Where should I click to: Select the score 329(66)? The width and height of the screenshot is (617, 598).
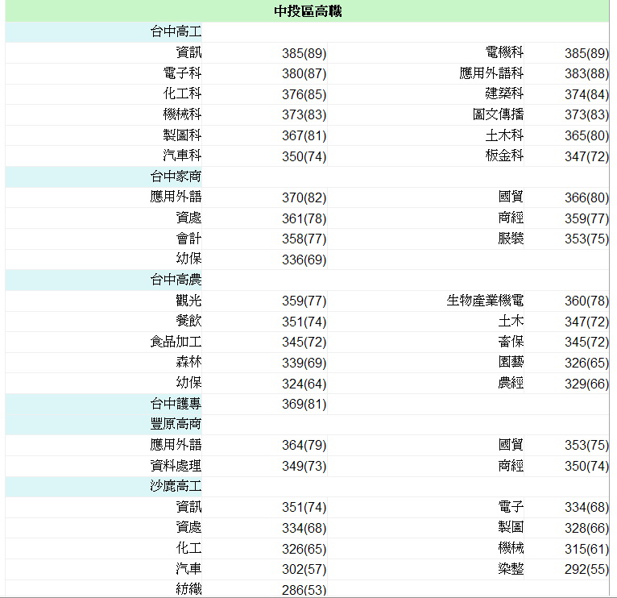tap(586, 384)
